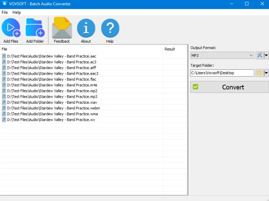
Task: Select row Band Practice.flac
Action: 94,79
